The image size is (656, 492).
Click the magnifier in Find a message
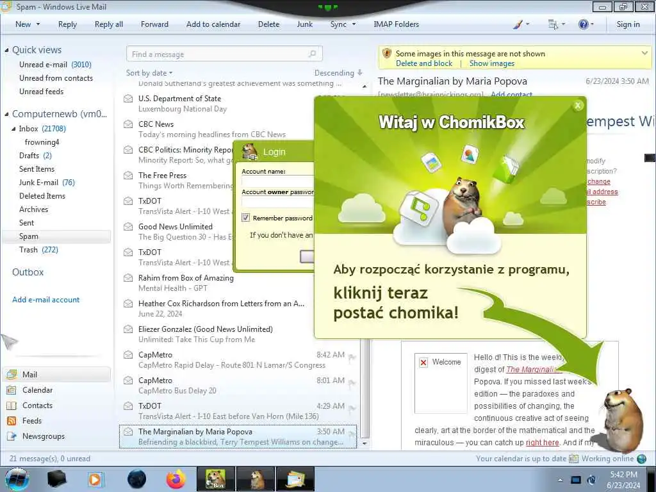(312, 54)
